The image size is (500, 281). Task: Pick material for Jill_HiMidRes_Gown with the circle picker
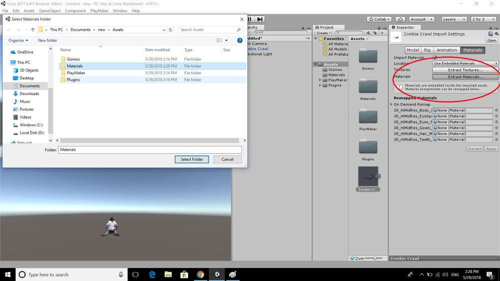tap(496, 128)
